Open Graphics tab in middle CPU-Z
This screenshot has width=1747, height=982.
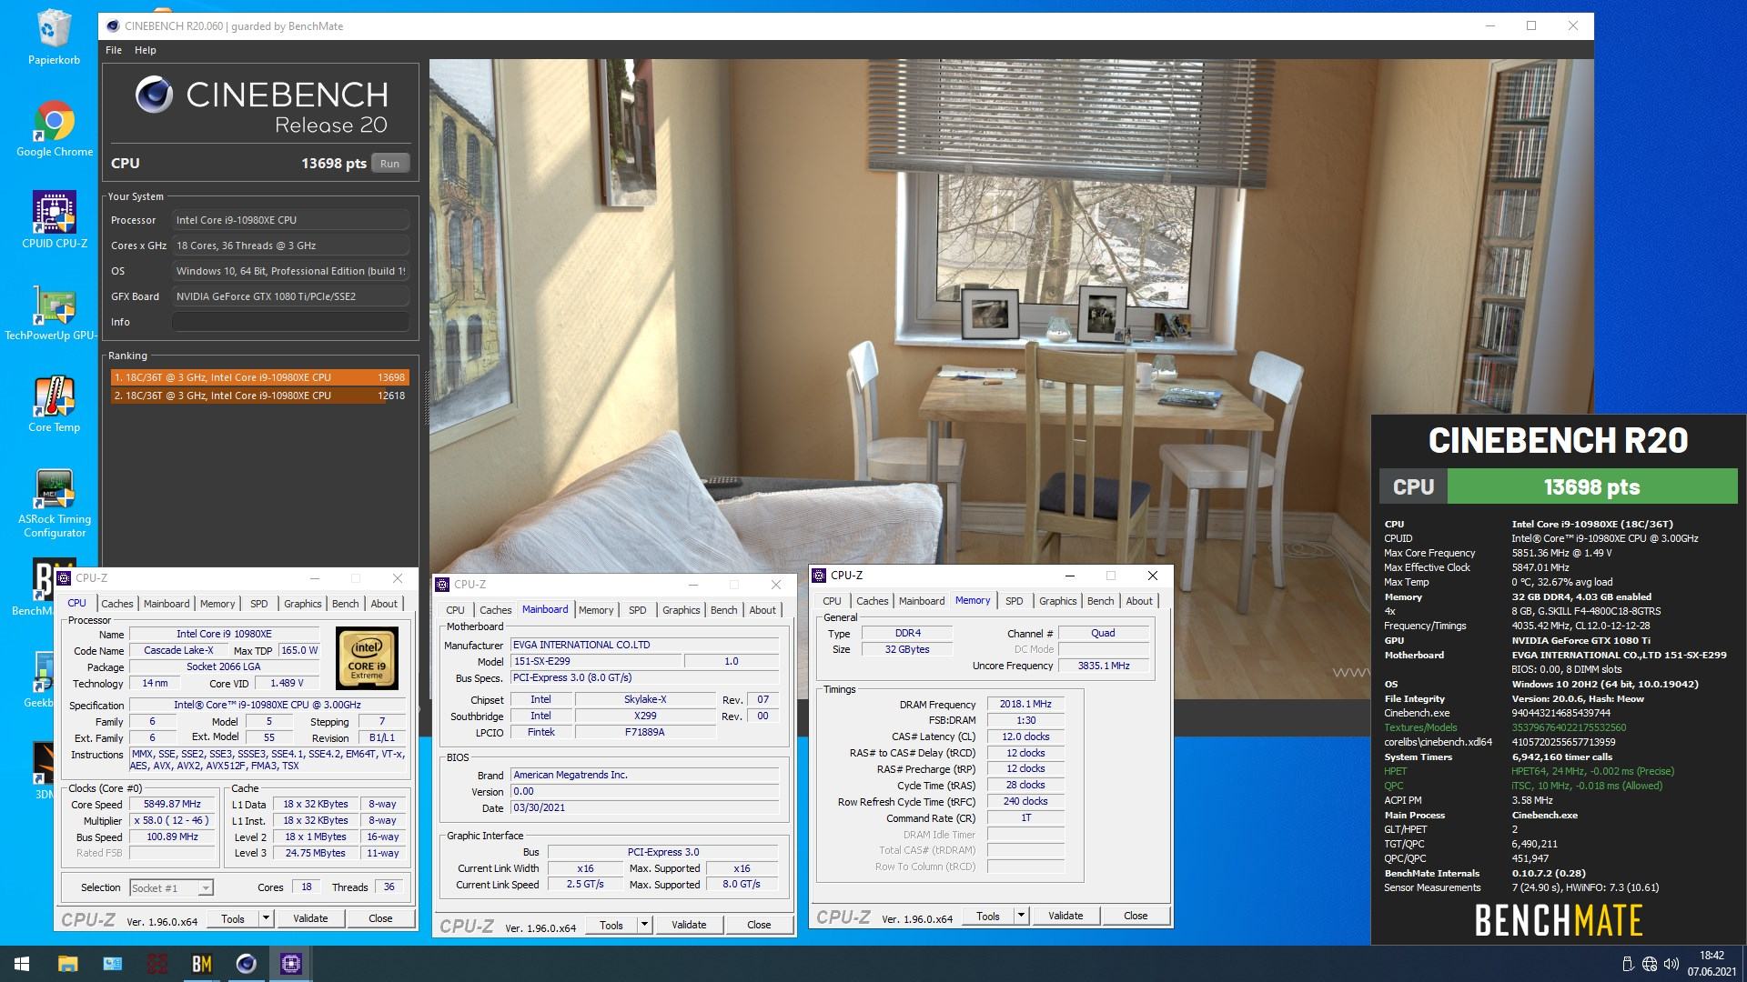click(682, 610)
